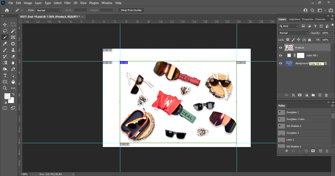Pick the Eyedropper tool
This screenshot has height=176, width=335.
(5, 44)
